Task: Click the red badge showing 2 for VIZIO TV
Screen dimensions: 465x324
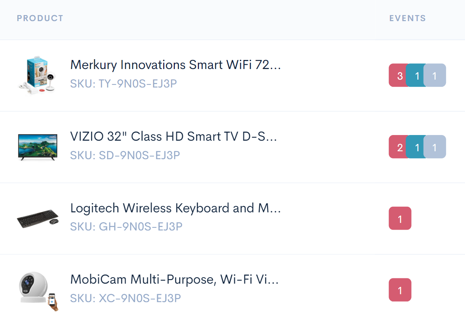Action: click(399, 147)
